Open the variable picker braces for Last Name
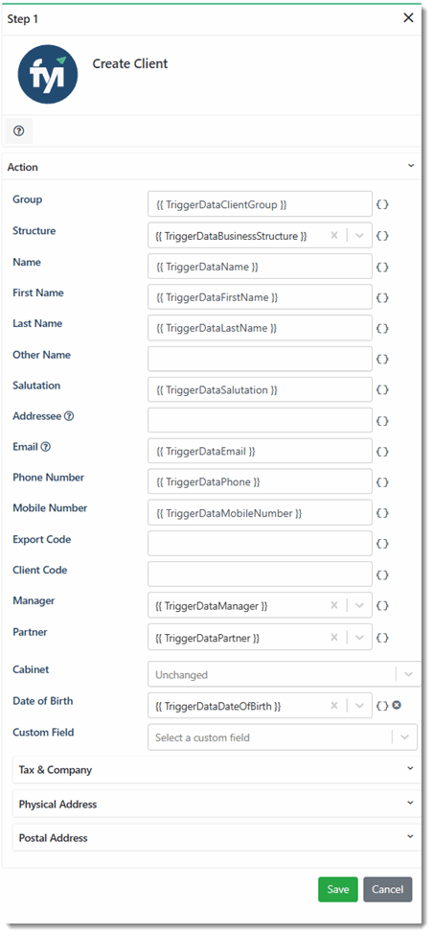Image resolution: width=433 pixels, height=936 pixels. pos(383,328)
